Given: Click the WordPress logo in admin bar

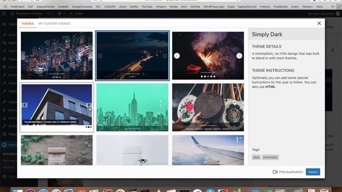Looking at the screenshot, I should coord(4,14).
